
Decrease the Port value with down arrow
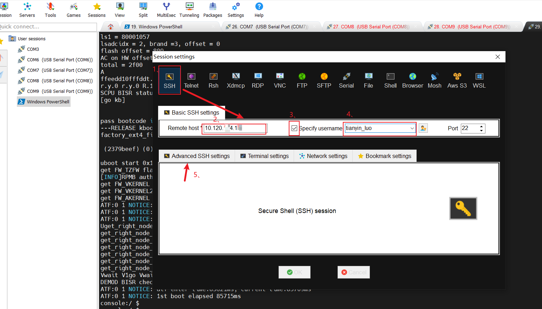[x=482, y=131]
